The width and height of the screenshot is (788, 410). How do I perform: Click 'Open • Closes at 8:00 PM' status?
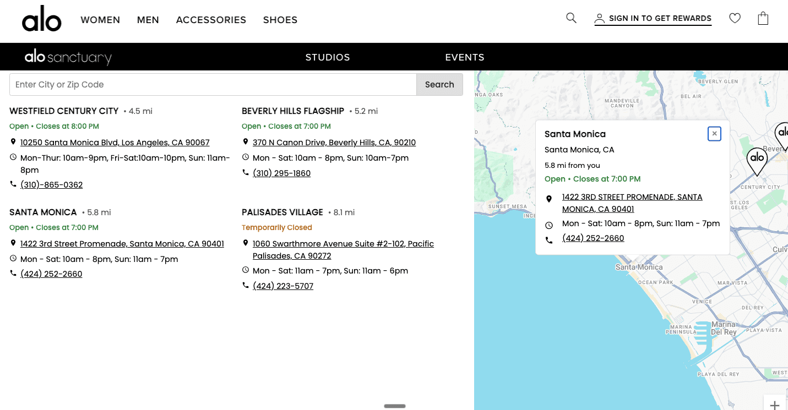click(x=54, y=127)
